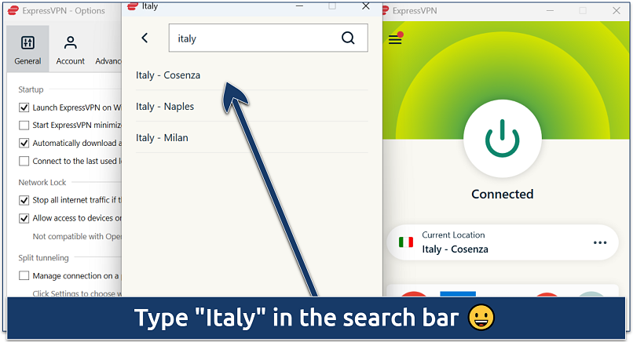Choose Italy - Milan location
Screen dimensions: 633x342
click(x=251, y=138)
